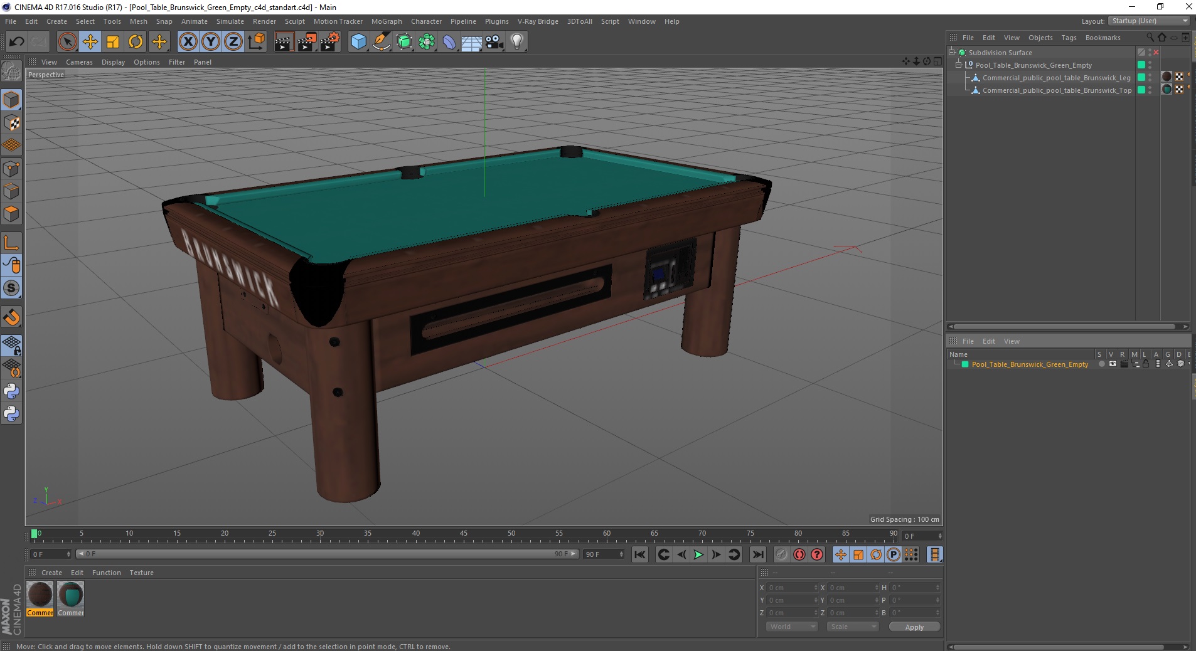Activate the Move tool in the toolbar

coord(90,42)
